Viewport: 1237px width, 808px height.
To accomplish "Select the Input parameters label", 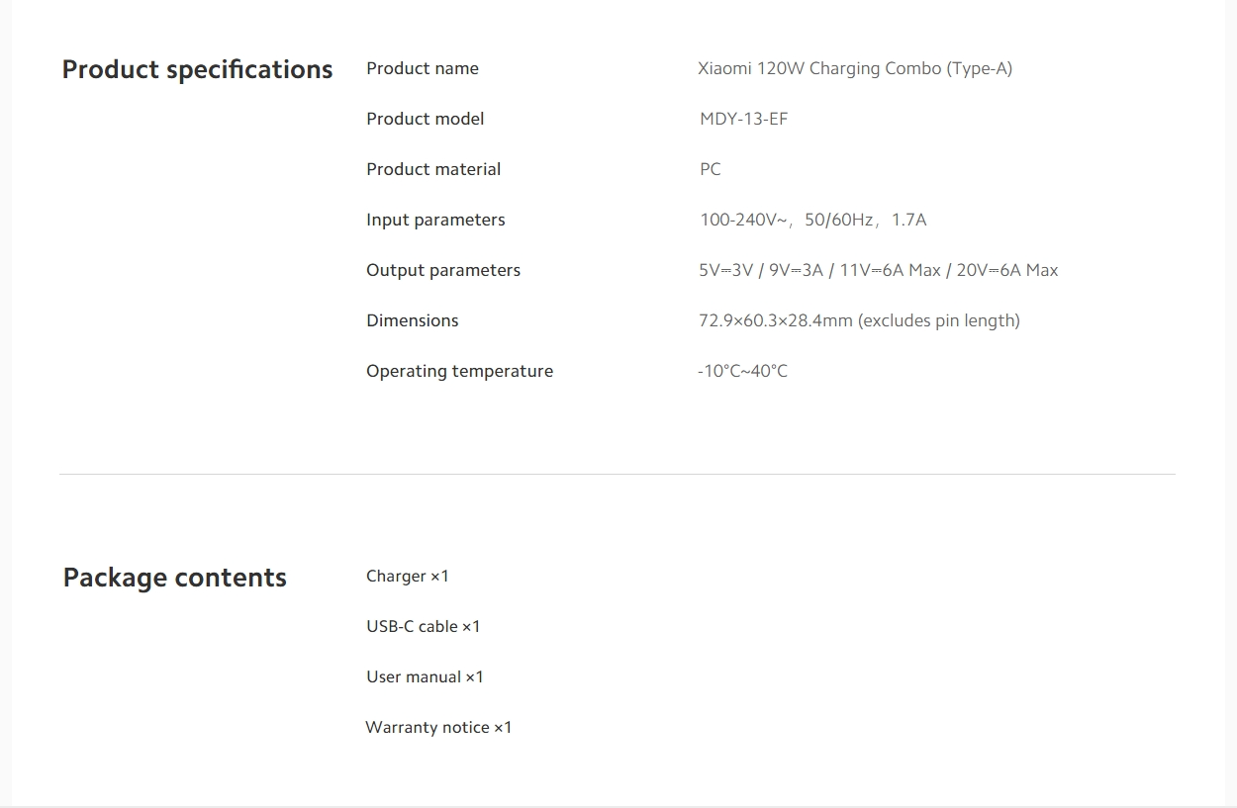I will point(435,220).
